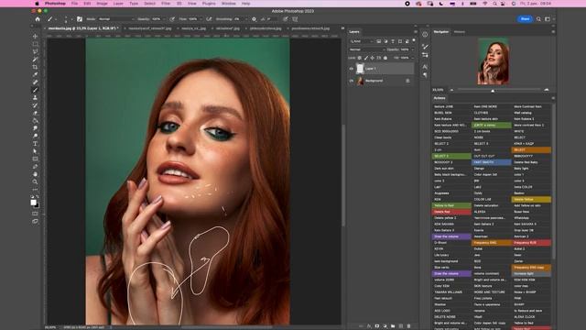
Task: Open smoothing options gear icon
Action: point(255,19)
